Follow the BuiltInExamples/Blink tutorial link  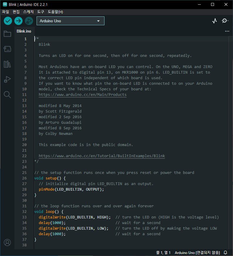[102, 156]
